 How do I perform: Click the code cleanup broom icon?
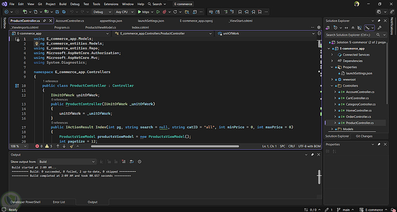pos(71,146)
